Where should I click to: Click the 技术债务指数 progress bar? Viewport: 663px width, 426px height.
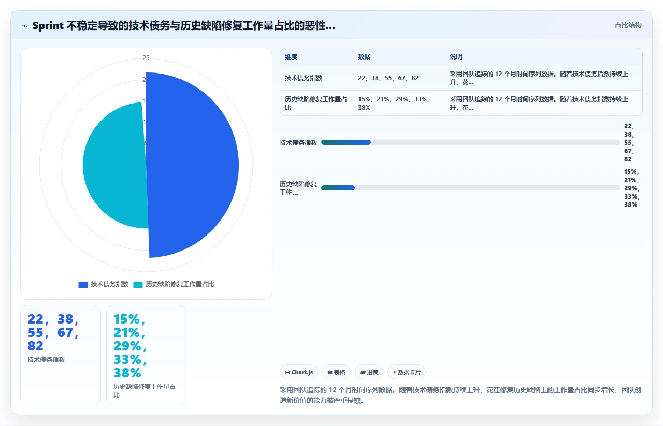470,142
